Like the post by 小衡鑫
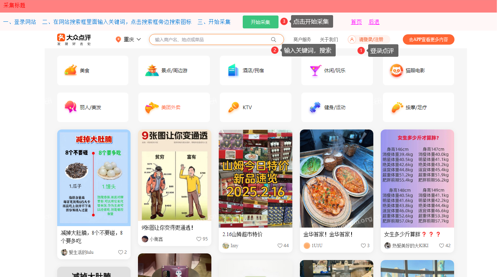 (199, 239)
